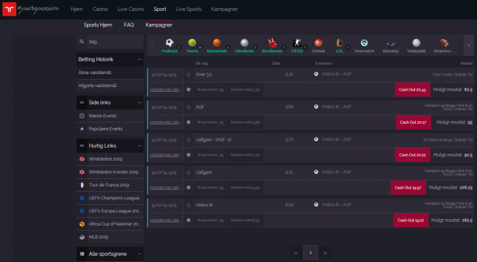Viewport: 477px width, 262px height.
Task: Collapse the Alle sportsgrene section
Action: pyautogui.click(x=140, y=254)
